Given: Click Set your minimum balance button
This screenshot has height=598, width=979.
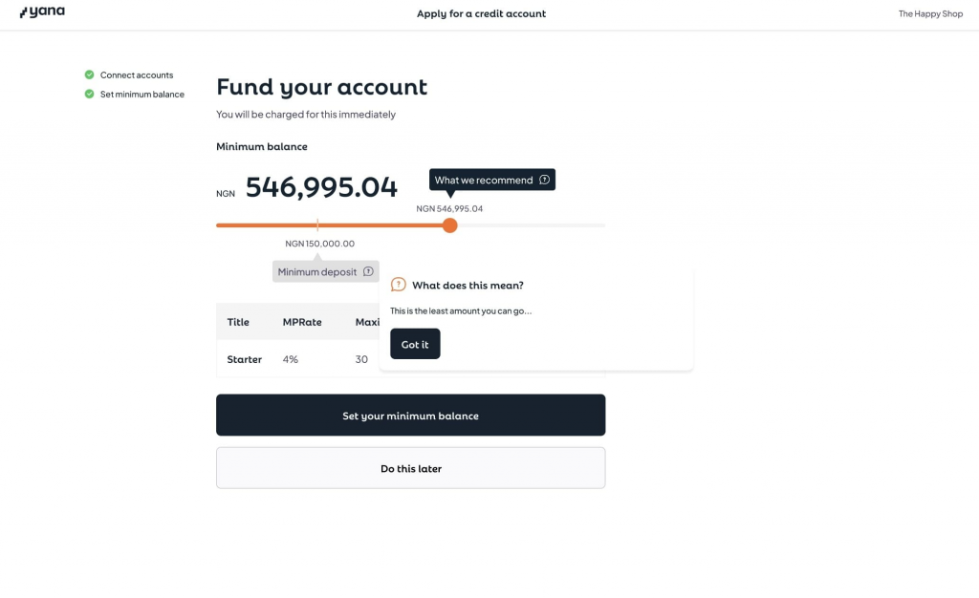Looking at the screenshot, I should (x=410, y=416).
